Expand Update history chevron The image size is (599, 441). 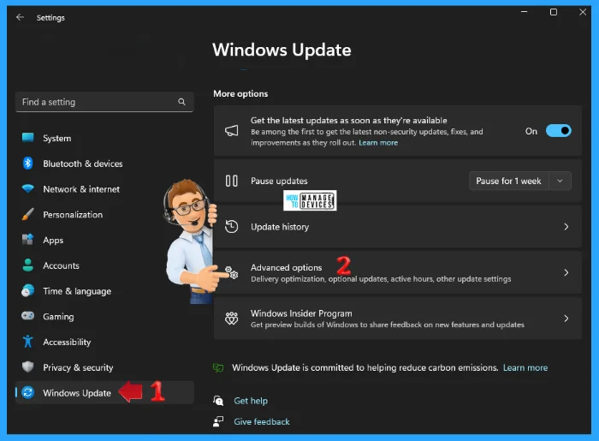pyautogui.click(x=566, y=227)
